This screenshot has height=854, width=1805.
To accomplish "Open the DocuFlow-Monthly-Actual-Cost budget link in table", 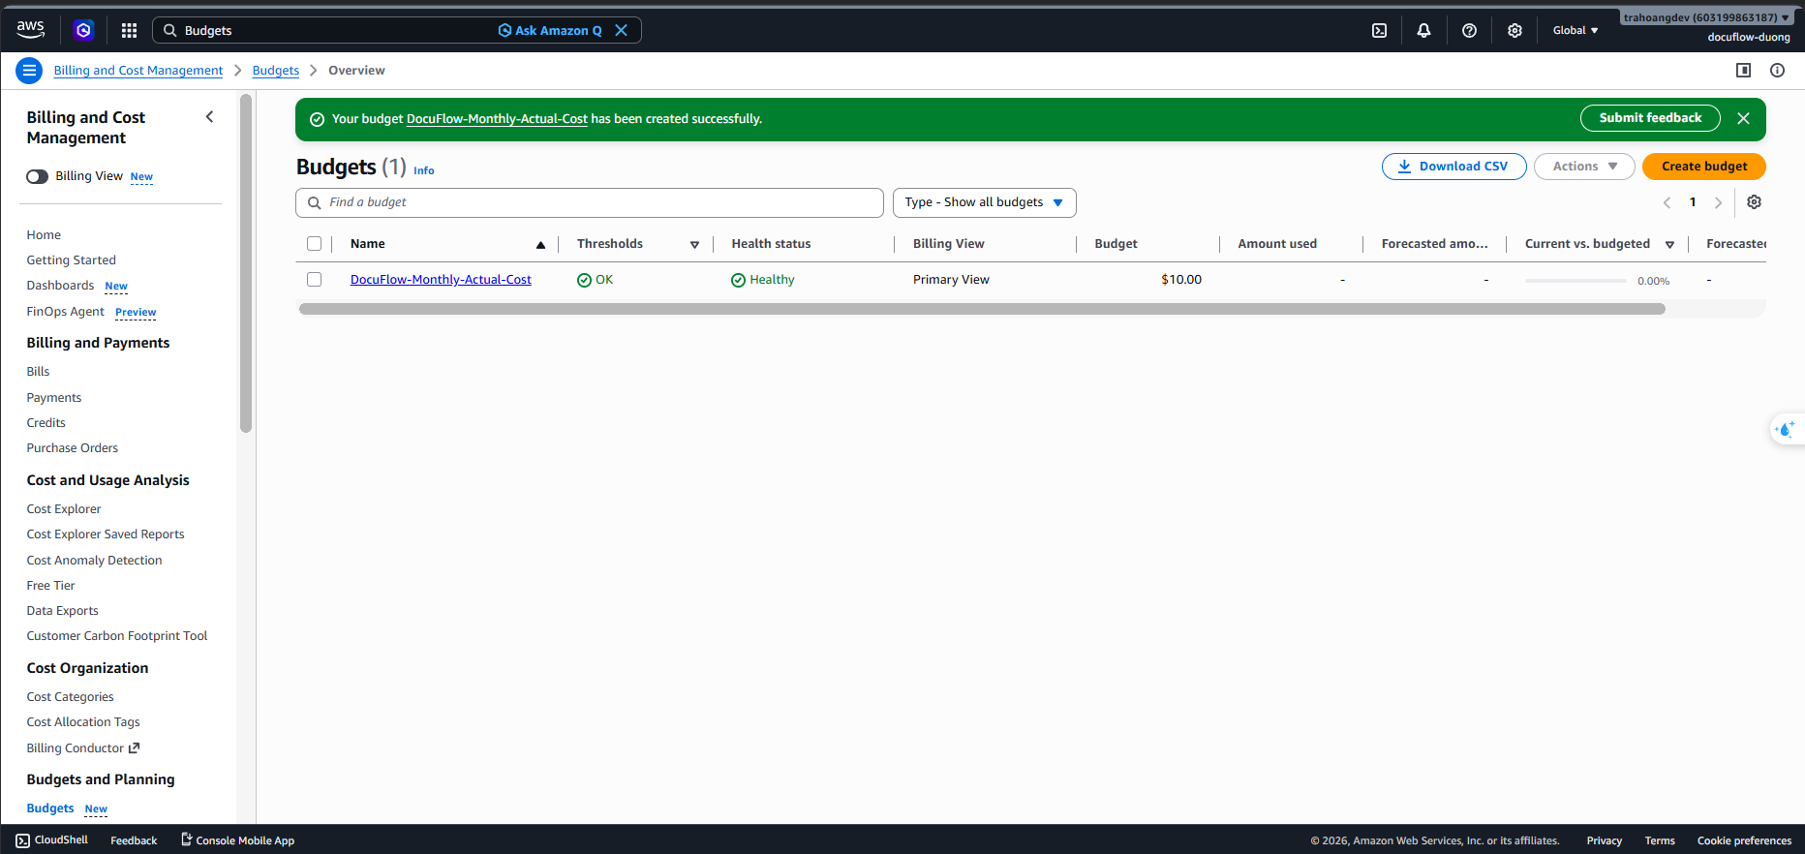I will [441, 280].
